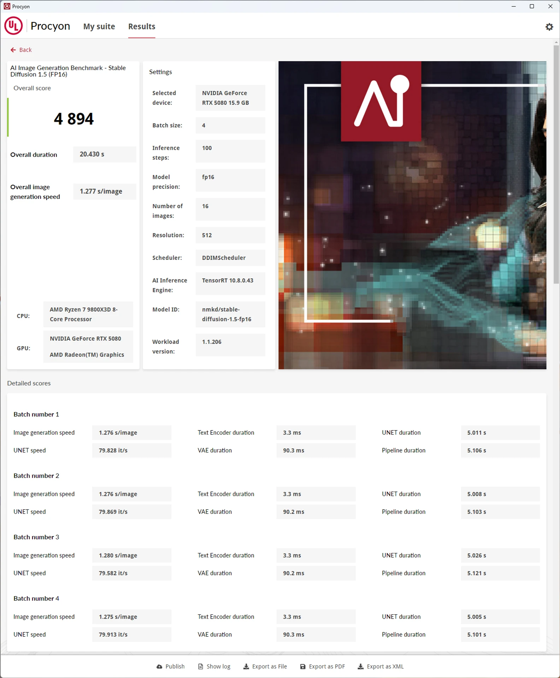Click the benchmark title Stable Diffusion 1.5 (FP16)
This screenshot has width=560, height=678.
(x=68, y=71)
